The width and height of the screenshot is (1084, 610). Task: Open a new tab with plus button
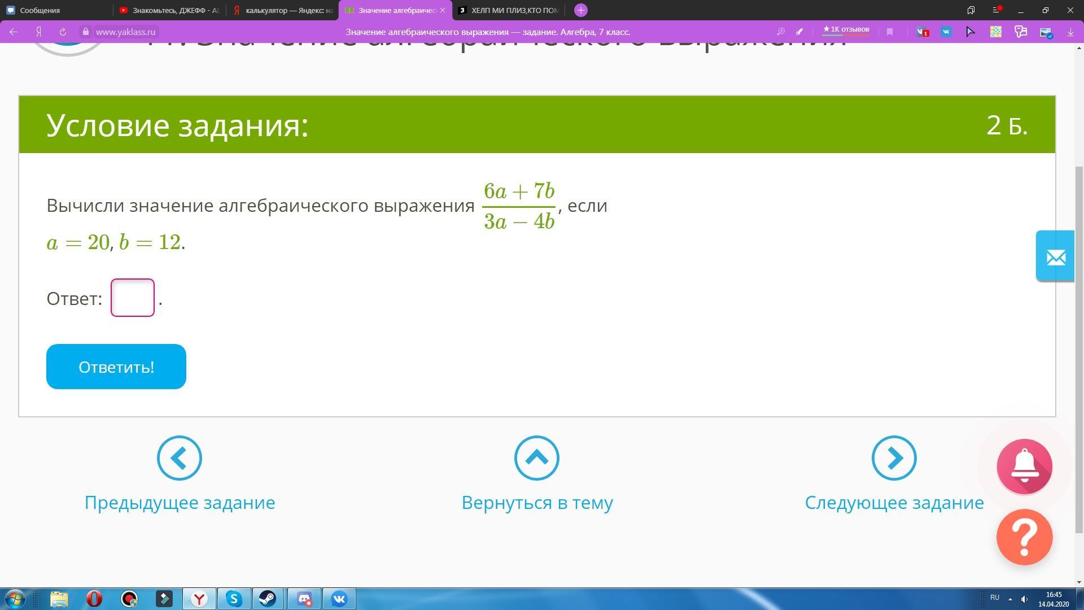pos(580,10)
